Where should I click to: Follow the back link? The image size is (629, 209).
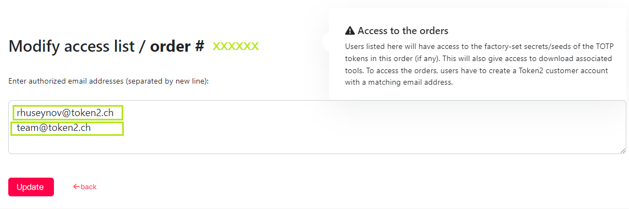click(x=85, y=187)
